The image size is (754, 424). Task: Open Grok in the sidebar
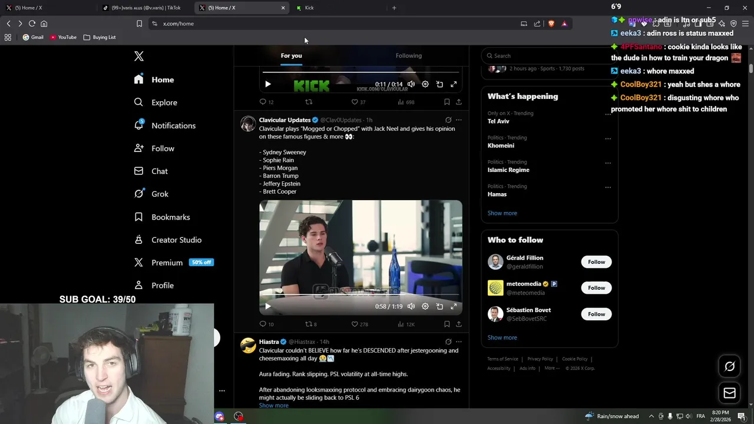tap(151, 194)
